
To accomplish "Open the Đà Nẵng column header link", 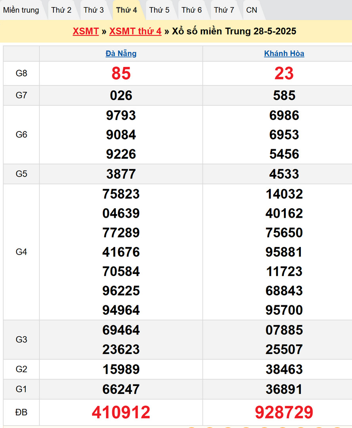I will point(121,53).
